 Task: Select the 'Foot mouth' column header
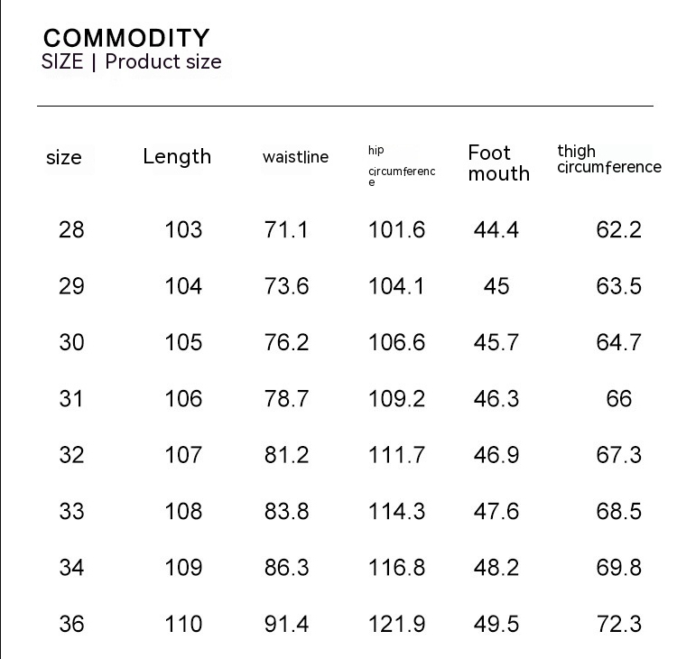pos(498,163)
